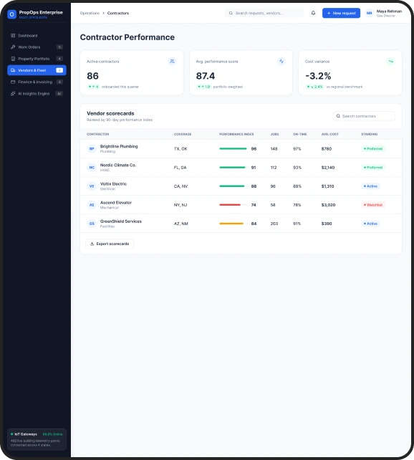
Task: Click the 87.4 performance score value
Action: tap(206, 76)
